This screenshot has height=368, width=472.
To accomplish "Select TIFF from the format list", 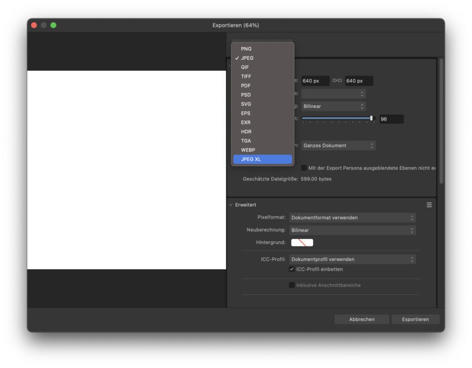I will 246,76.
